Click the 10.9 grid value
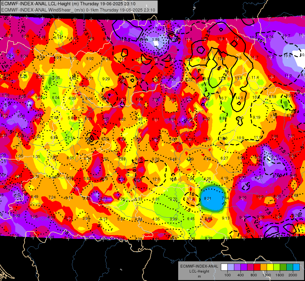The image size is (305, 281). point(241,138)
